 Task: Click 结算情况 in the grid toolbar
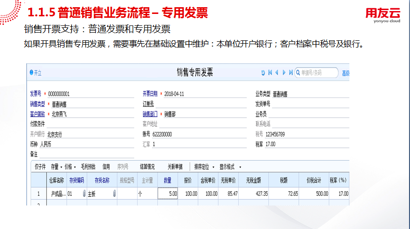147,167
